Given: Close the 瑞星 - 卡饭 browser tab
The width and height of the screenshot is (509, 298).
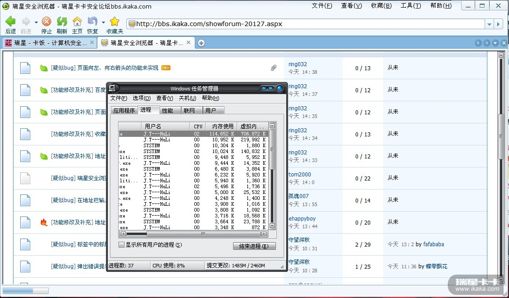Looking at the screenshot, I should pyautogui.click(x=92, y=43).
